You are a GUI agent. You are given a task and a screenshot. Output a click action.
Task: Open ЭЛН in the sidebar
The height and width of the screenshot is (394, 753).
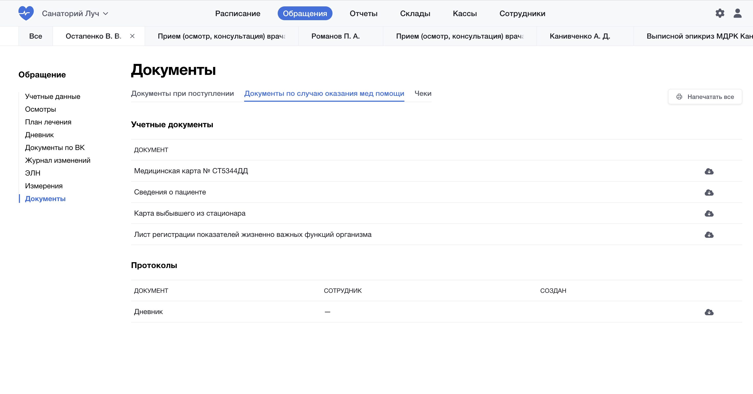point(33,173)
